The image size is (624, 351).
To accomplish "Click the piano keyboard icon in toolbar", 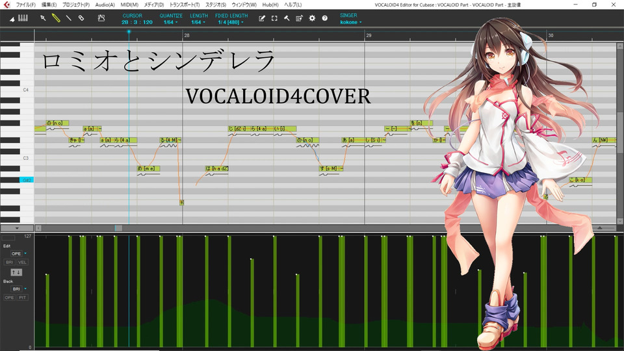I will [x=23, y=18].
